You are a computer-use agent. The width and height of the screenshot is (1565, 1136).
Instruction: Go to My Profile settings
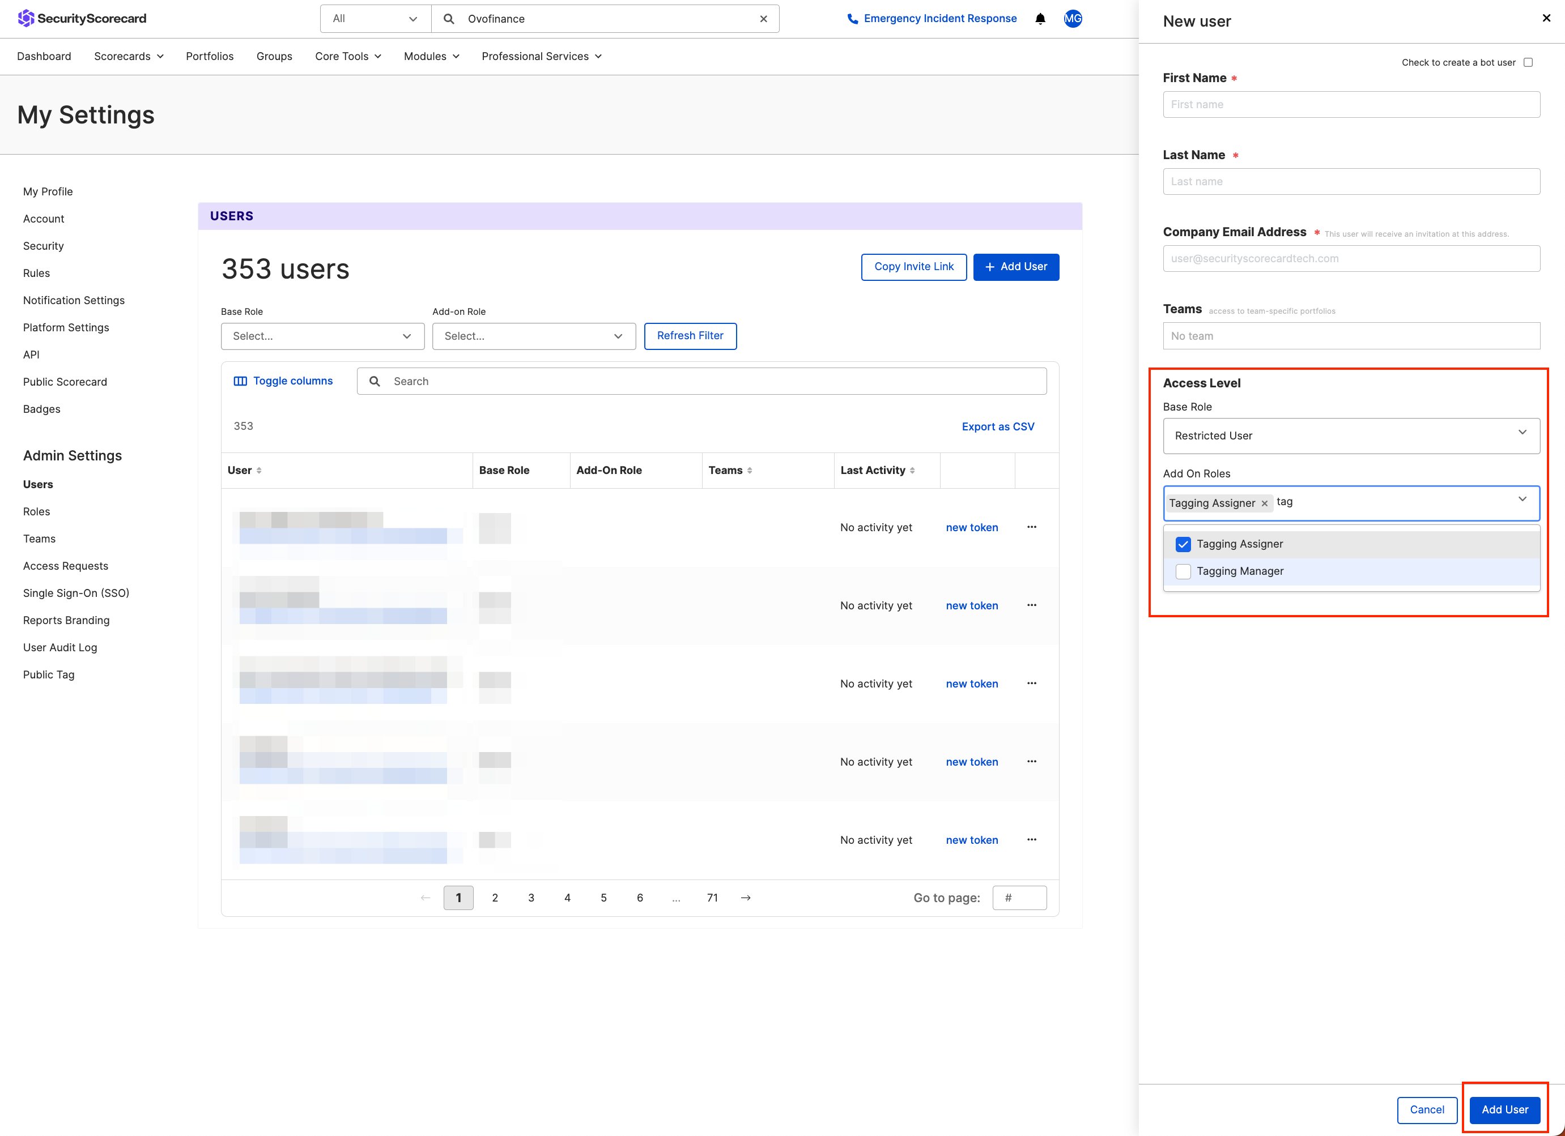pos(48,191)
